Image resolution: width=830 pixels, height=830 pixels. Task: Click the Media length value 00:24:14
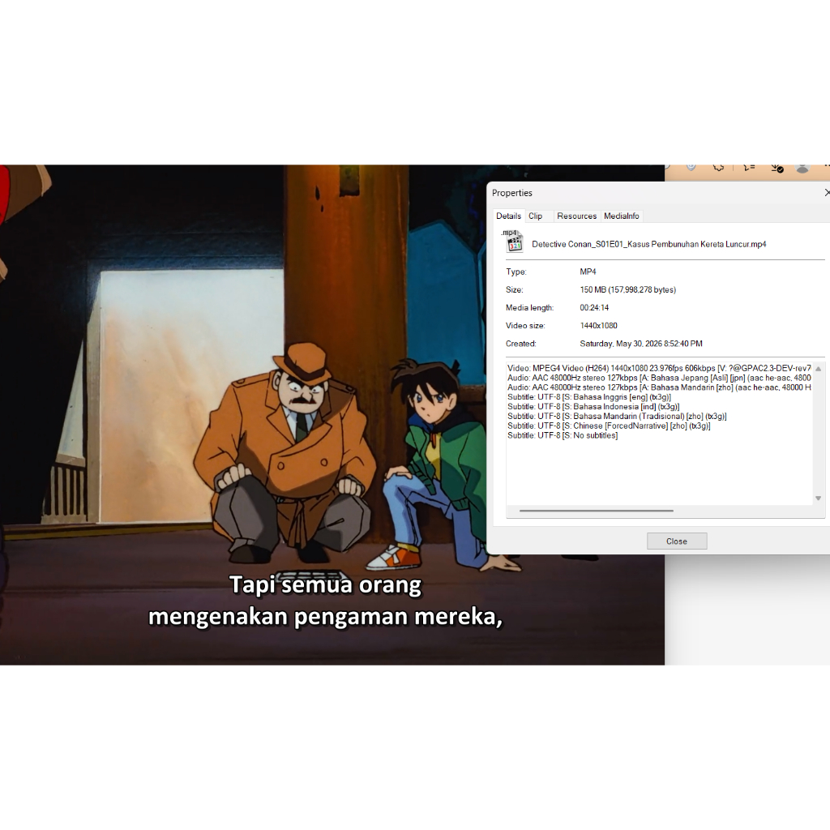click(x=594, y=307)
